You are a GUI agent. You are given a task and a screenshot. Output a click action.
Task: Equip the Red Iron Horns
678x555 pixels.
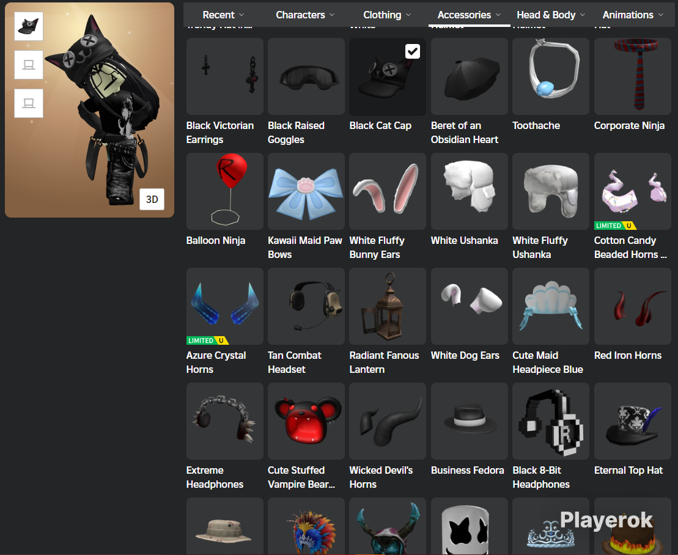(x=633, y=306)
